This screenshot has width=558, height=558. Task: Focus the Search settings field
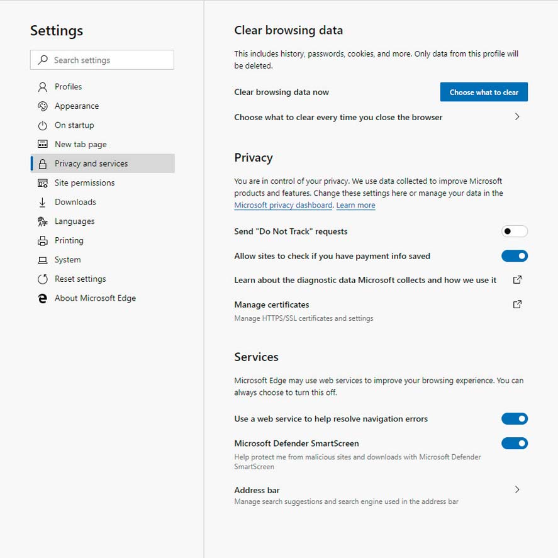point(102,60)
